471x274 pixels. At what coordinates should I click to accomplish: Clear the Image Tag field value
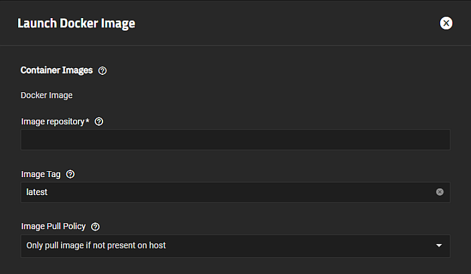440,192
